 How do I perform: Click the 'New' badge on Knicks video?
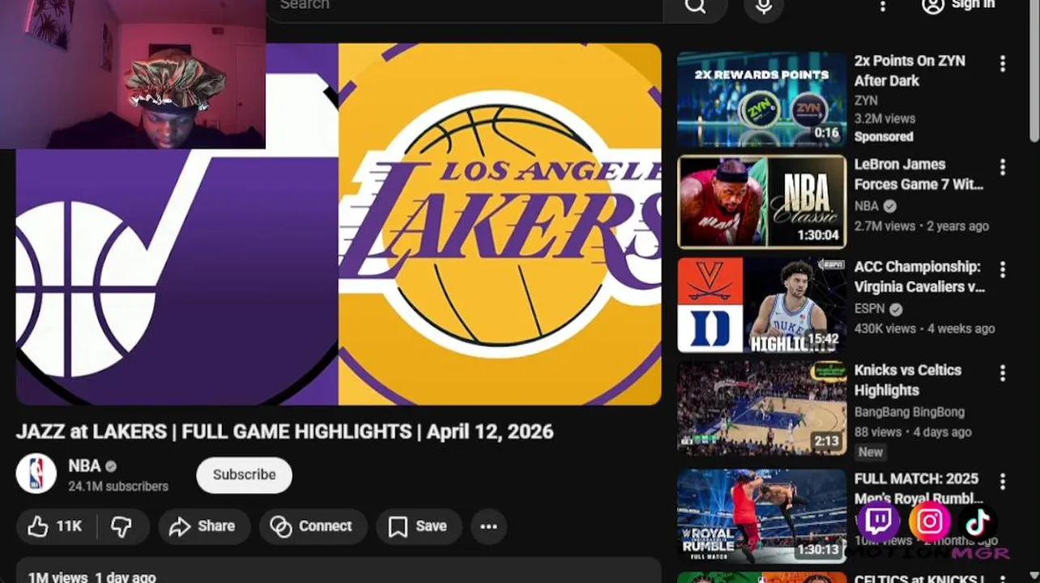[x=871, y=452]
